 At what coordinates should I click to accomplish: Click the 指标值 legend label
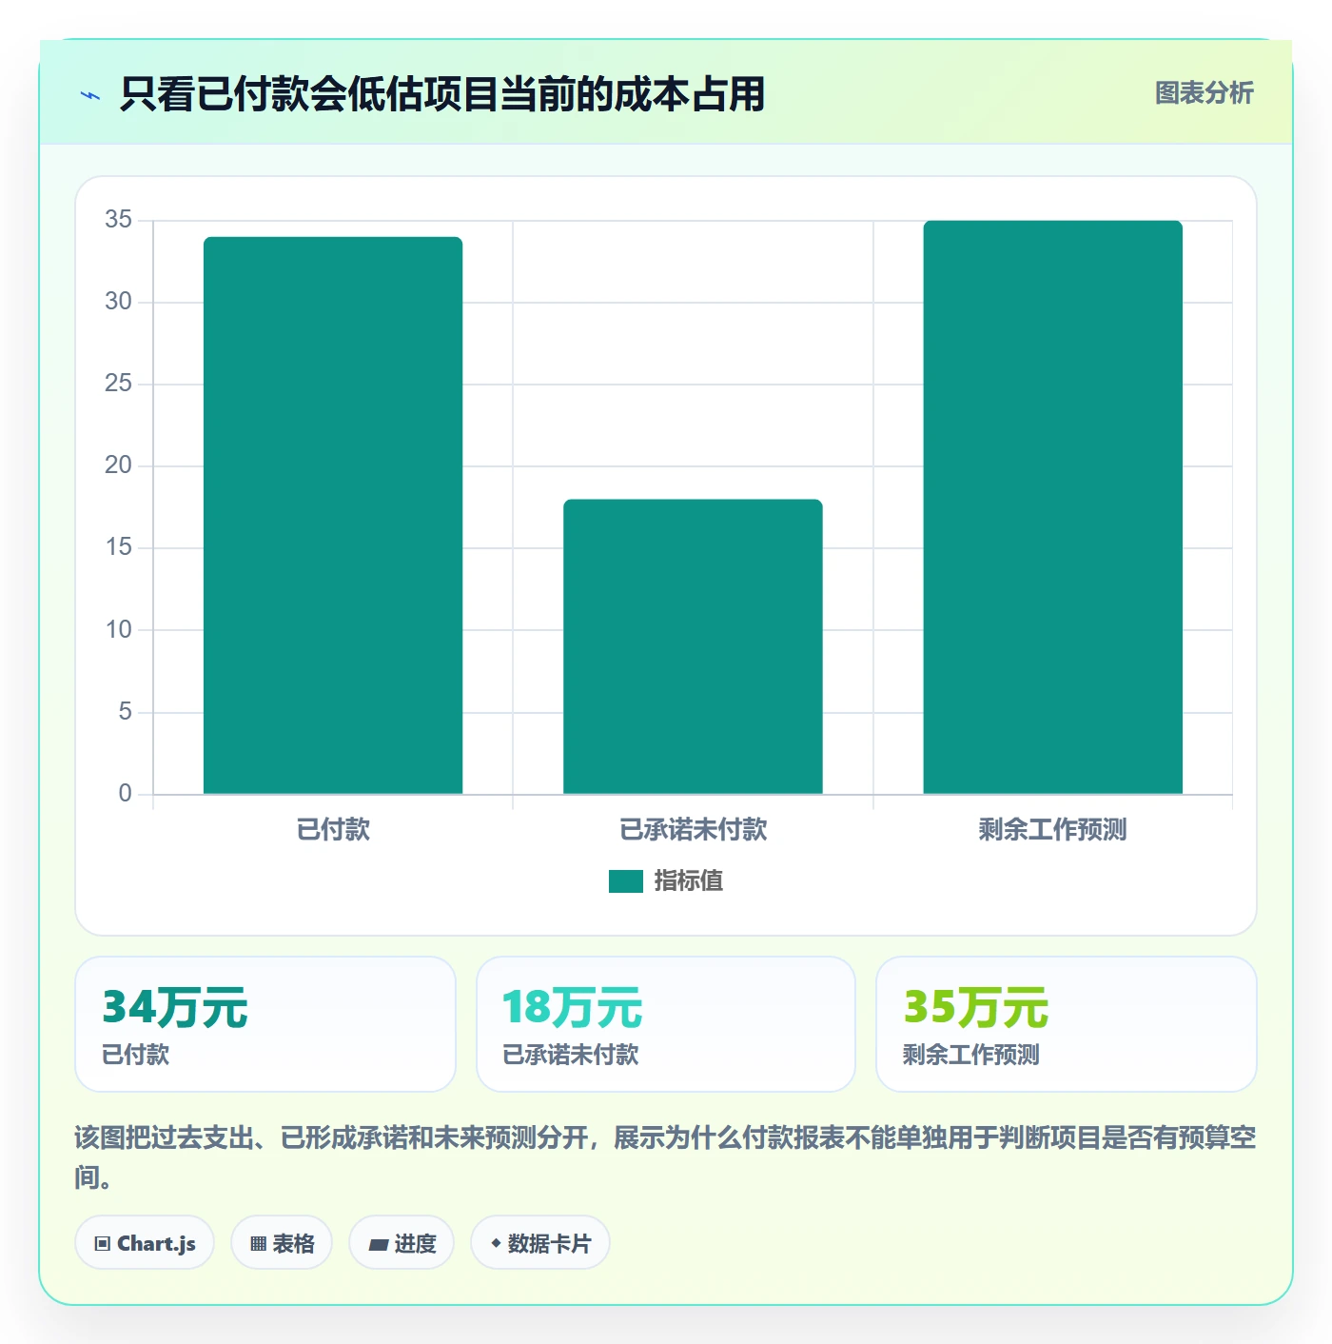[x=688, y=881]
